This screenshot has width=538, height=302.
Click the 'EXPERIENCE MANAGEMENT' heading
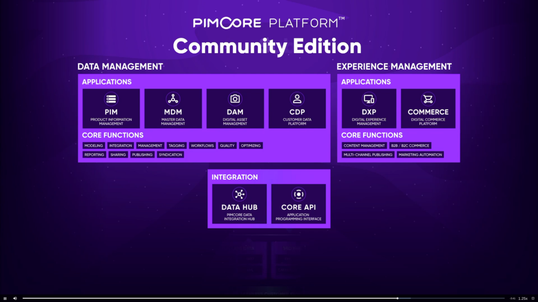(394, 67)
